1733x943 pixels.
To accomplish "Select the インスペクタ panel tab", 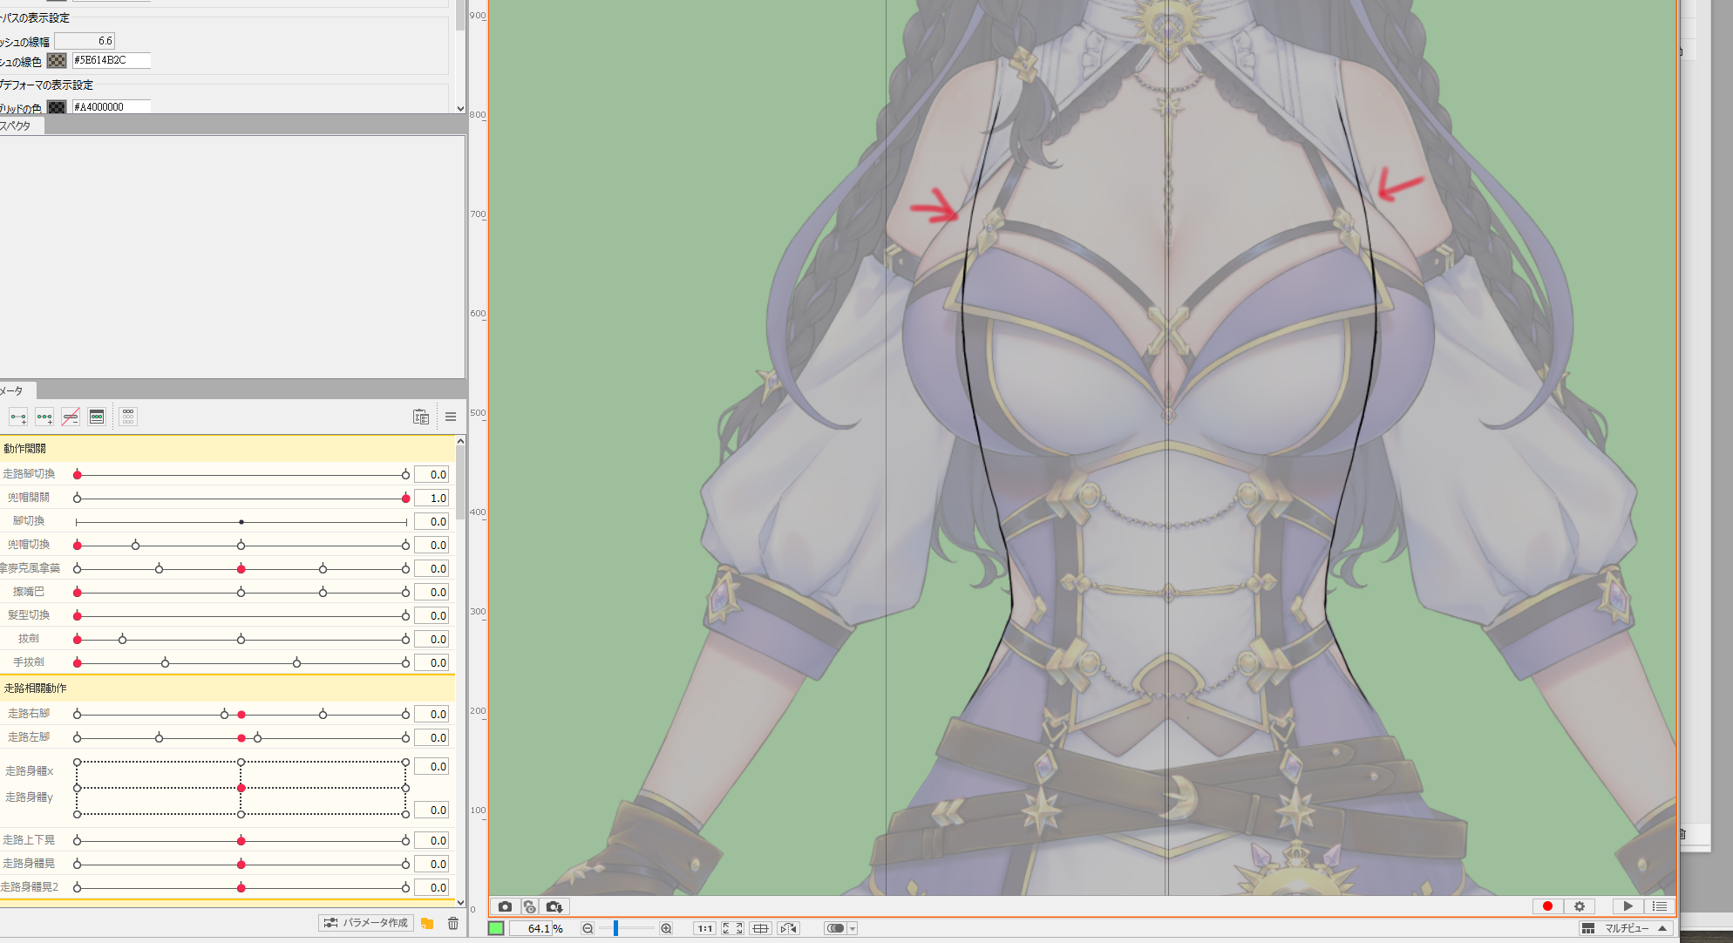I will [x=21, y=126].
